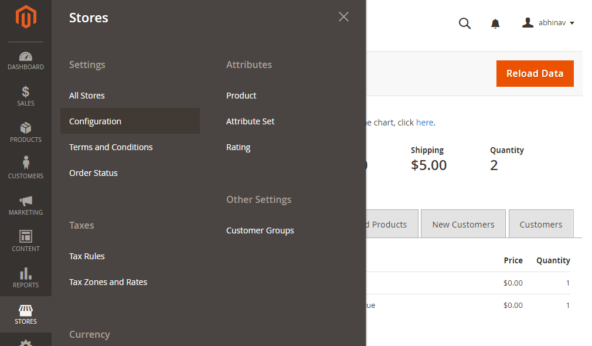Click the search magnifier icon

coord(465,23)
